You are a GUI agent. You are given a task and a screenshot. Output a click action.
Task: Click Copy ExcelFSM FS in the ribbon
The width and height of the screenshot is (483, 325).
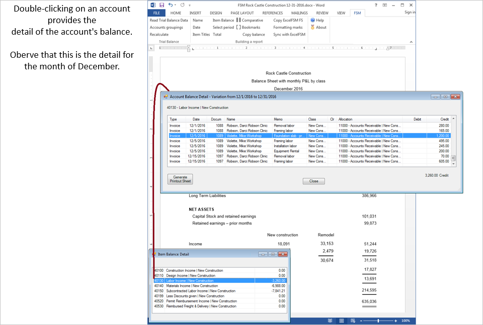point(288,20)
